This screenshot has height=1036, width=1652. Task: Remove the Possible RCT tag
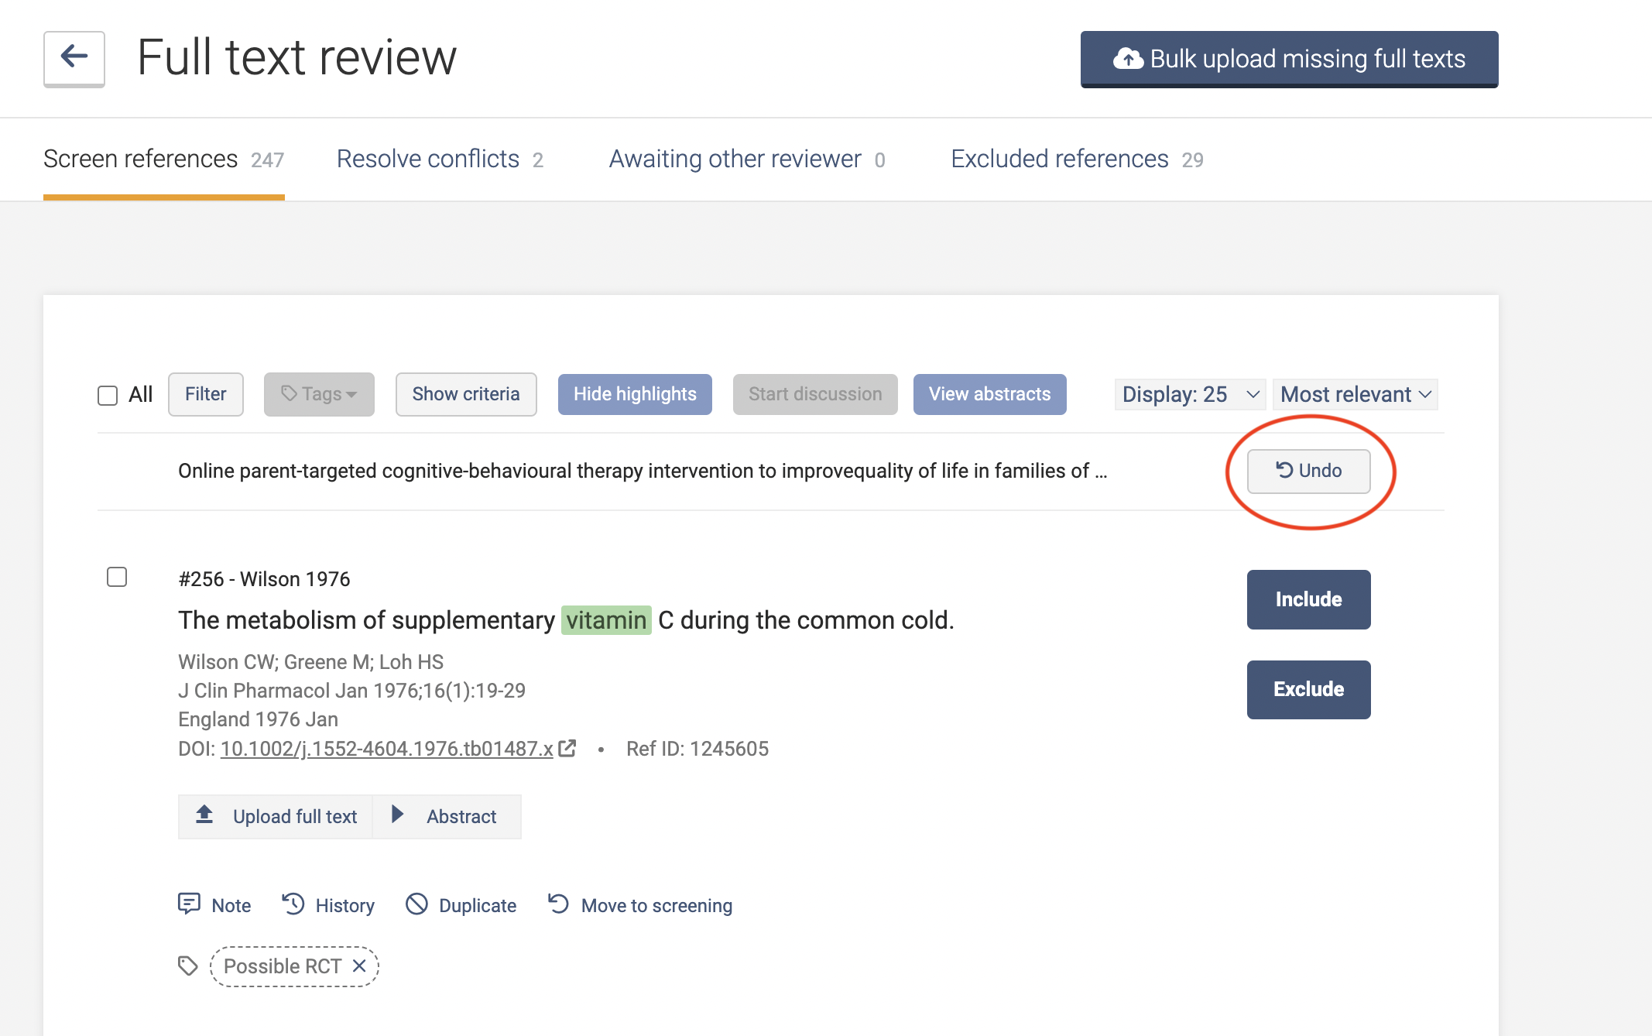pos(359,966)
